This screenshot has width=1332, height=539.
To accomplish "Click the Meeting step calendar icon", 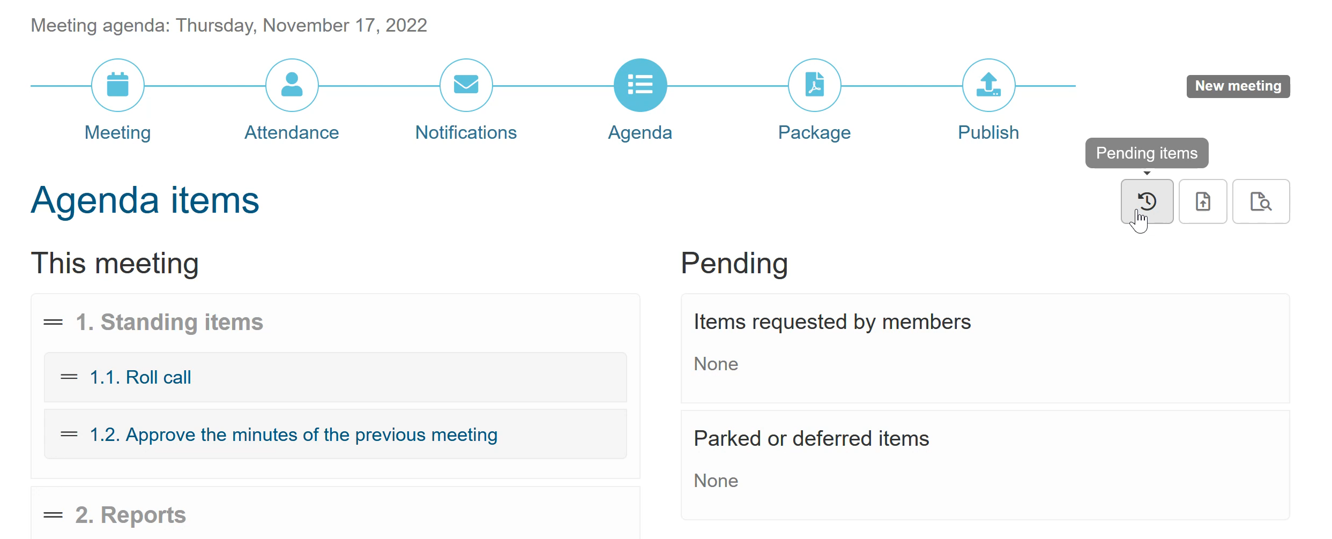I will (x=117, y=85).
